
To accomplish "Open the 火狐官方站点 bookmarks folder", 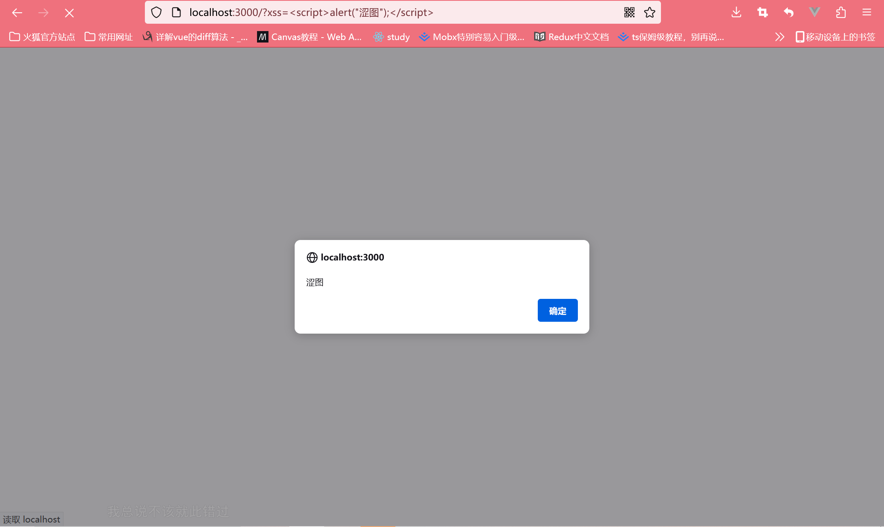I will click(x=42, y=37).
